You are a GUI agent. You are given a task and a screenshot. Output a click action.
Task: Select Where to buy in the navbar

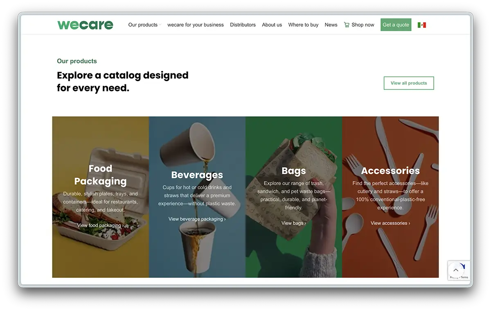[303, 25]
